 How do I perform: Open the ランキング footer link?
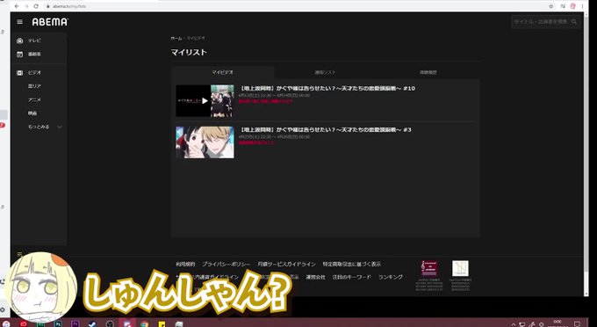pyautogui.click(x=391, y=277)
